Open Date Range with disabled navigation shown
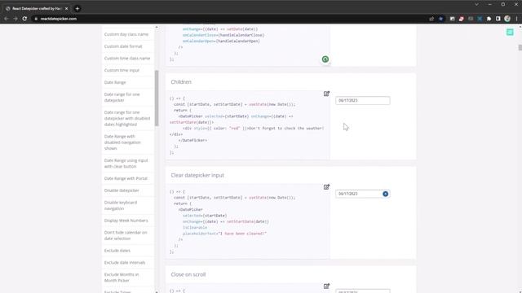522x293 pixels. coord(122,142)
